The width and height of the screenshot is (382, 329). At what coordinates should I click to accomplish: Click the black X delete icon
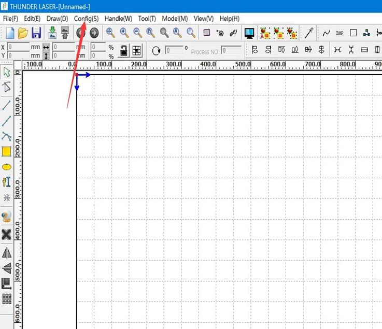tap(6, 235)
